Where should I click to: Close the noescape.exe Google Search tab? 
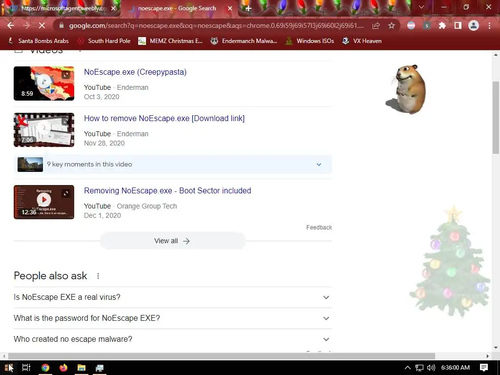[230, 9]
